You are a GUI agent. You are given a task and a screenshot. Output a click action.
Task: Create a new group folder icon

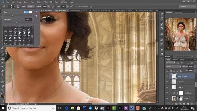(184, 104)
